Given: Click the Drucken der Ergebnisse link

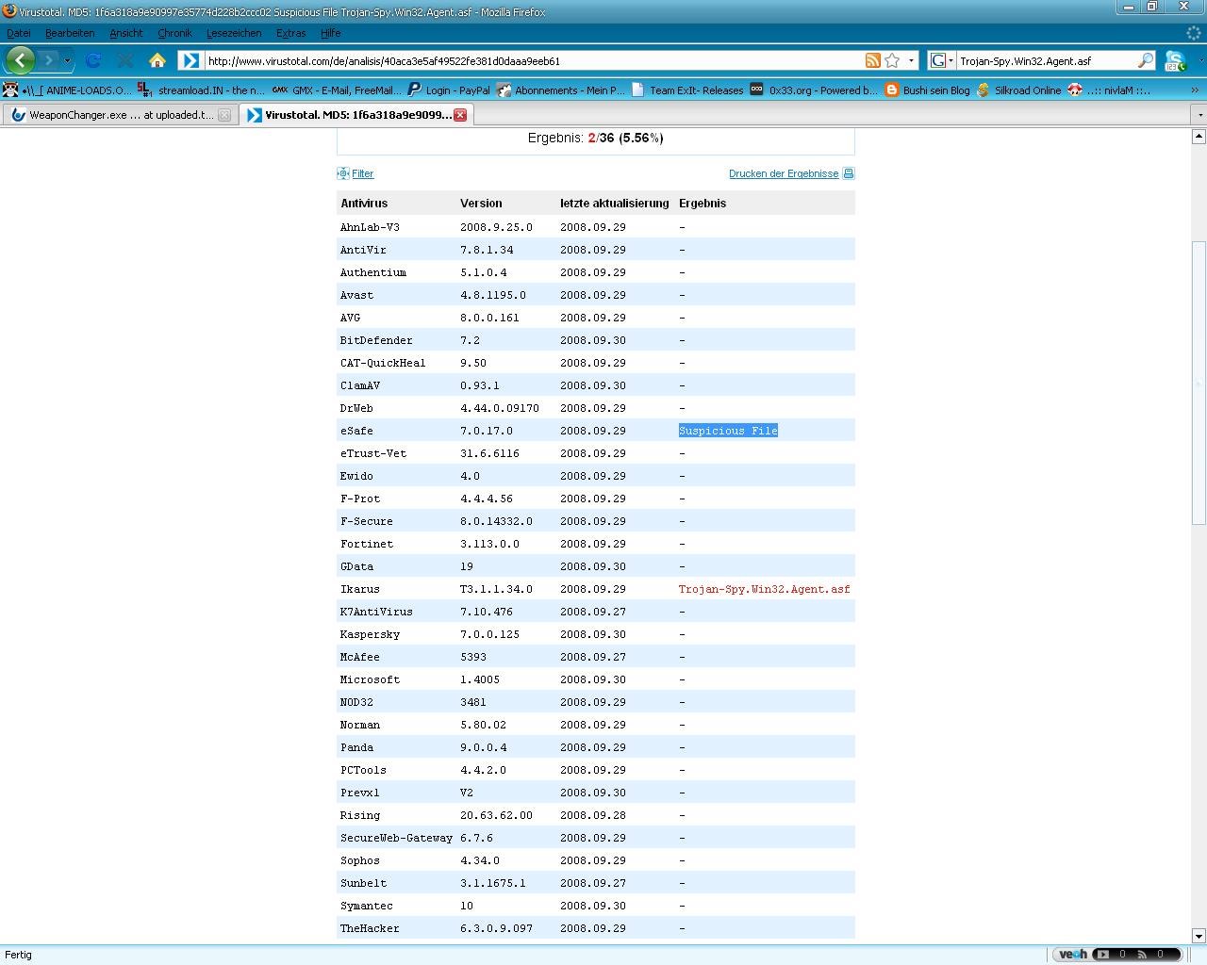Looking at the screenshot, I should click(783, 173).
